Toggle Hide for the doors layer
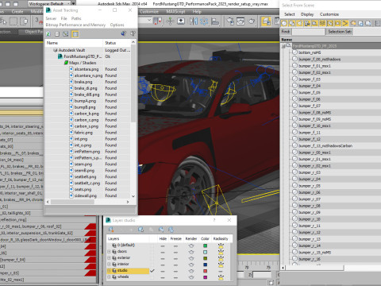This screenshot has height=286, width=381. [x=163, y=252]
